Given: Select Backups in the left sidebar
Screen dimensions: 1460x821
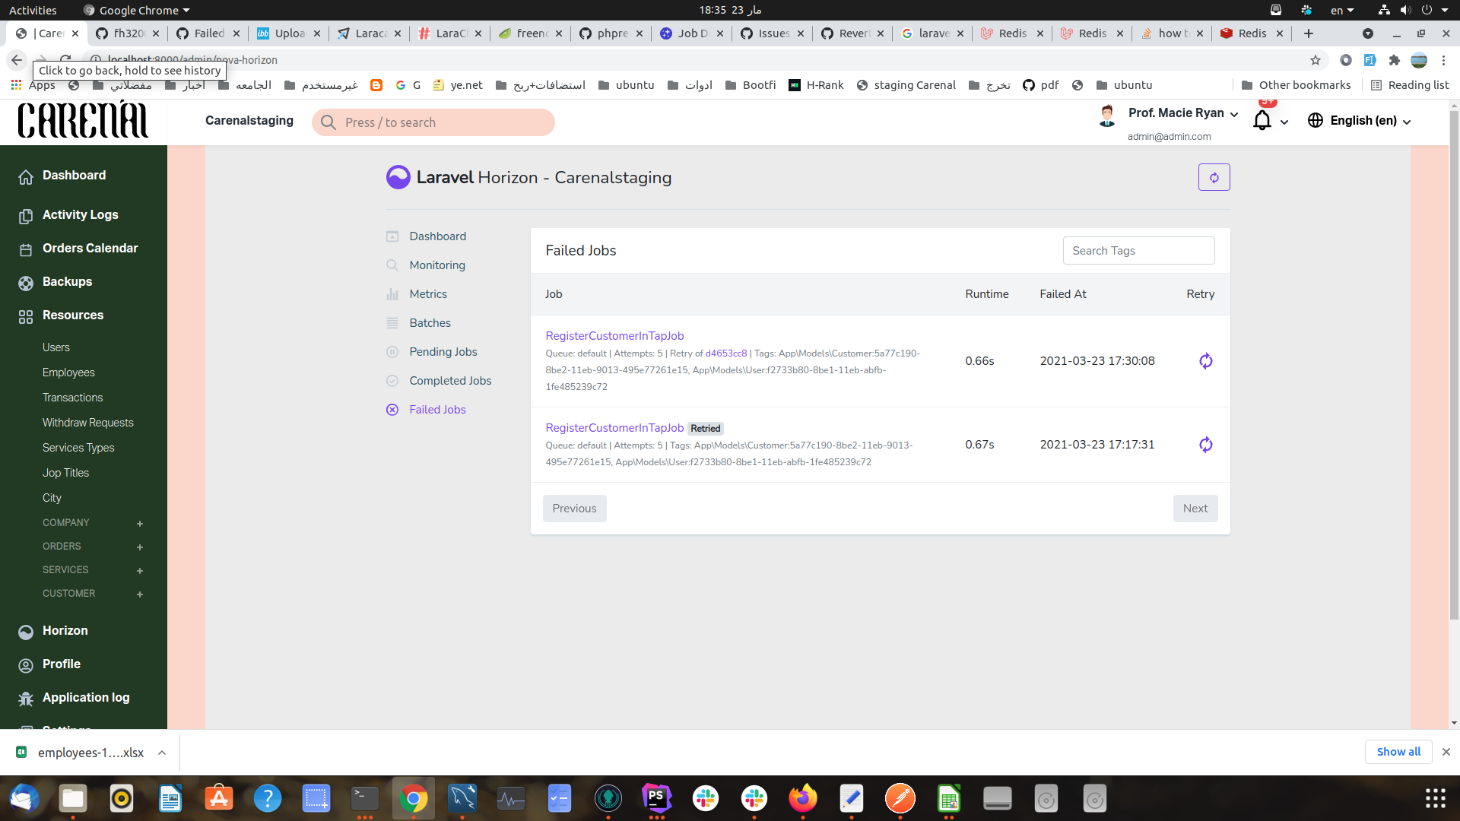Looking at the screenshot, I should (67, 282).
